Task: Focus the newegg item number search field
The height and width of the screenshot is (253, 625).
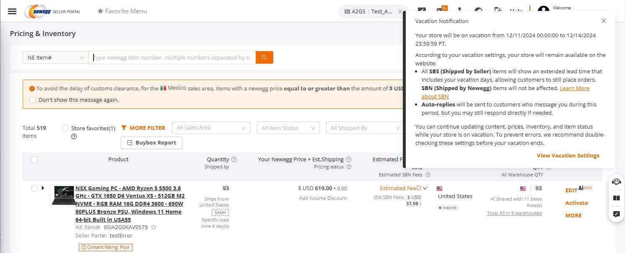Action: (x=172, y=57)
